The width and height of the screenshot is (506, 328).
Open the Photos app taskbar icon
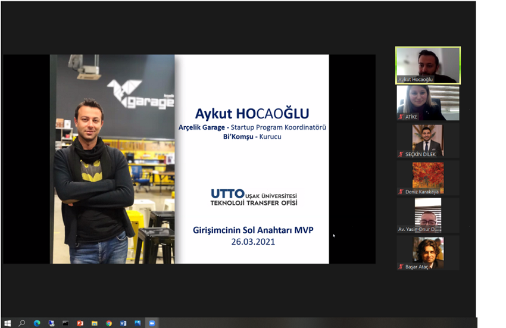[x=138, y=323]
